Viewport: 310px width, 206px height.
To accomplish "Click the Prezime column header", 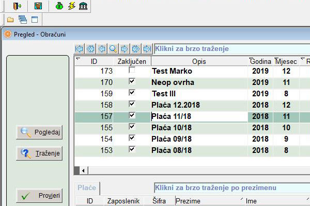I will click(206, 201).
